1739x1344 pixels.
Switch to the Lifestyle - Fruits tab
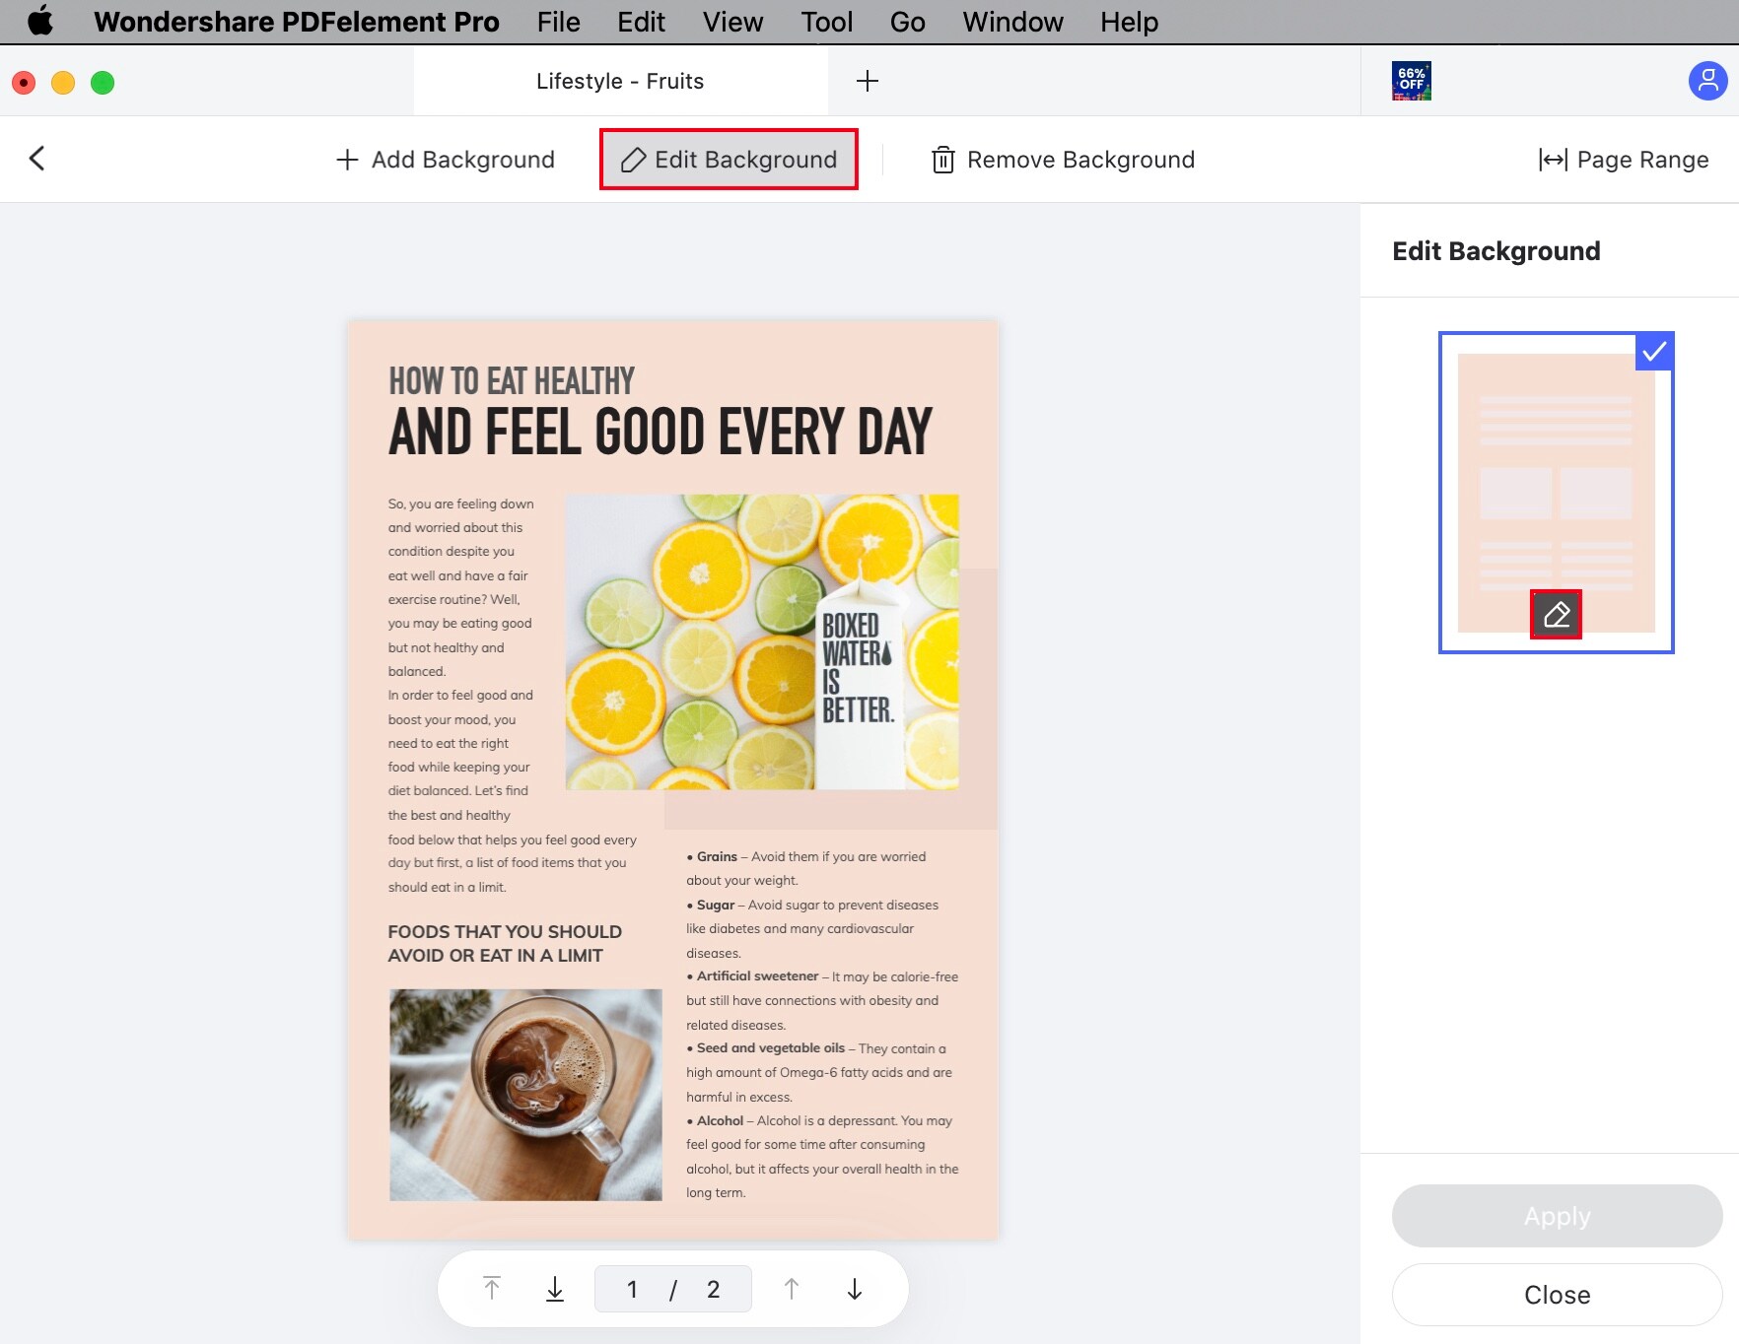[x=619, y=81]
